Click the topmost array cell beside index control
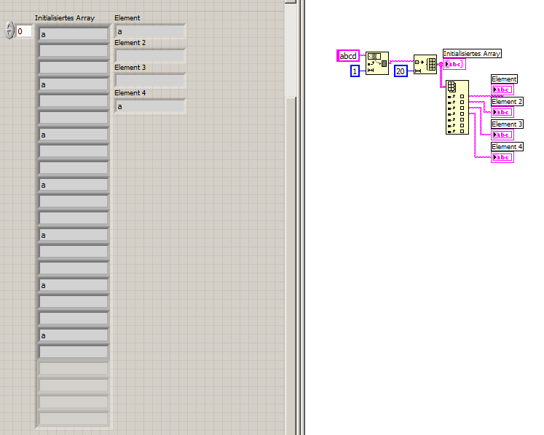This screenshot has width=544, height=435. [74, 34]
